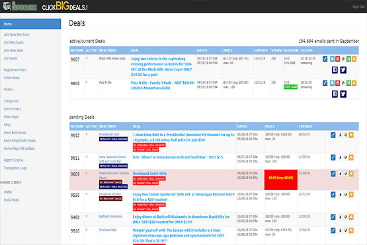Open the Mystique Edge Escape spa deal link
The height and width of the screenshot is (245, 367).
coord(179,236)
